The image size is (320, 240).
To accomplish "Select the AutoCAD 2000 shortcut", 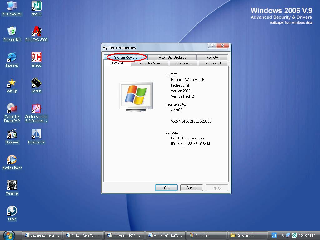I will click(x=36, y=34).
